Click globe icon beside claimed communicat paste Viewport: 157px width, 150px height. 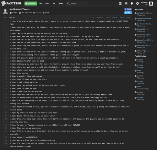pos(136,18)
